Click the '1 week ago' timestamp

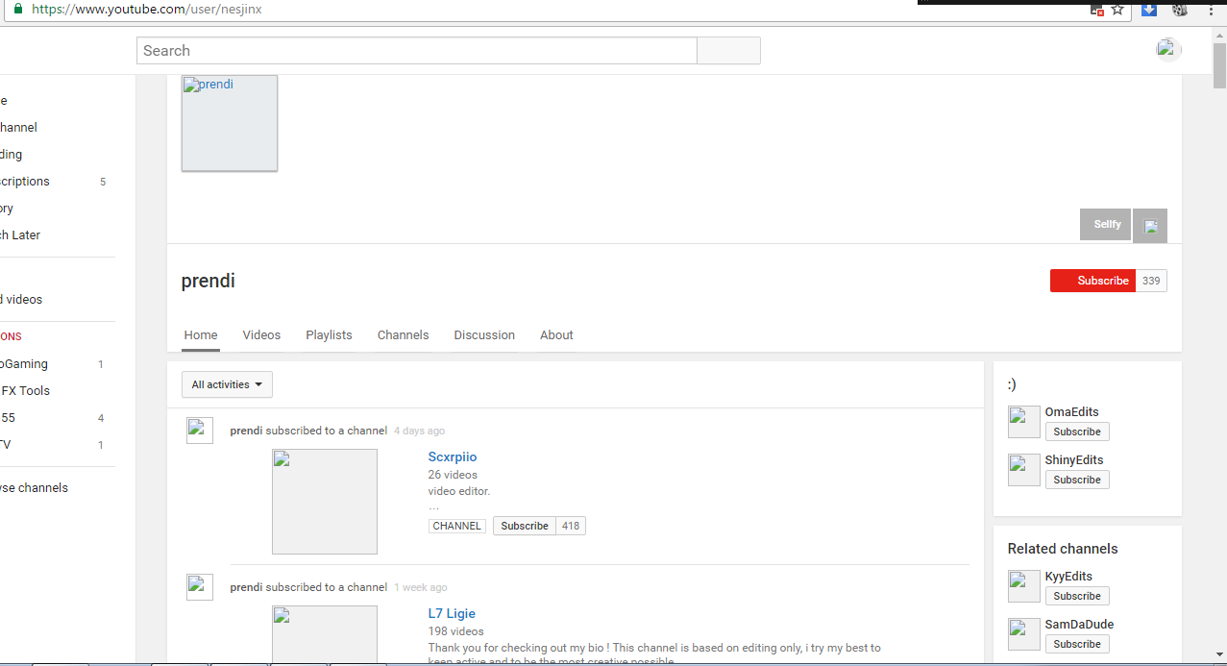click(421, 588)
